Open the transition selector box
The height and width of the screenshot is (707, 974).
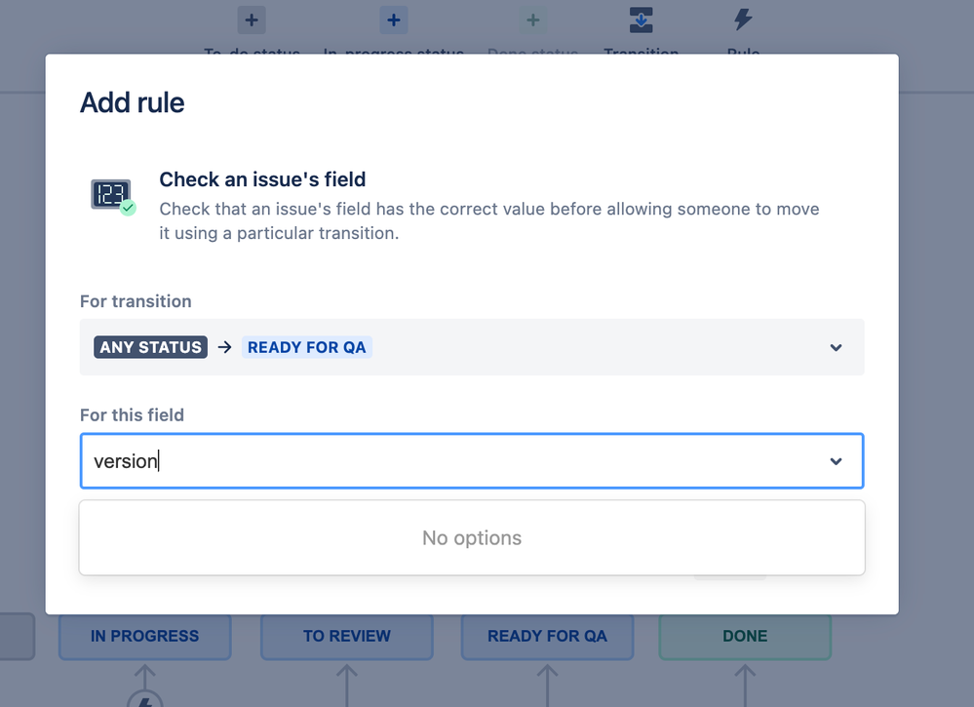click(472, 347)
